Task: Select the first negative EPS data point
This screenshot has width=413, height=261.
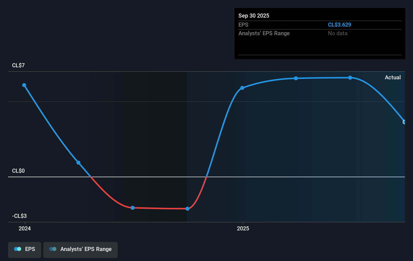Action: 133,208
